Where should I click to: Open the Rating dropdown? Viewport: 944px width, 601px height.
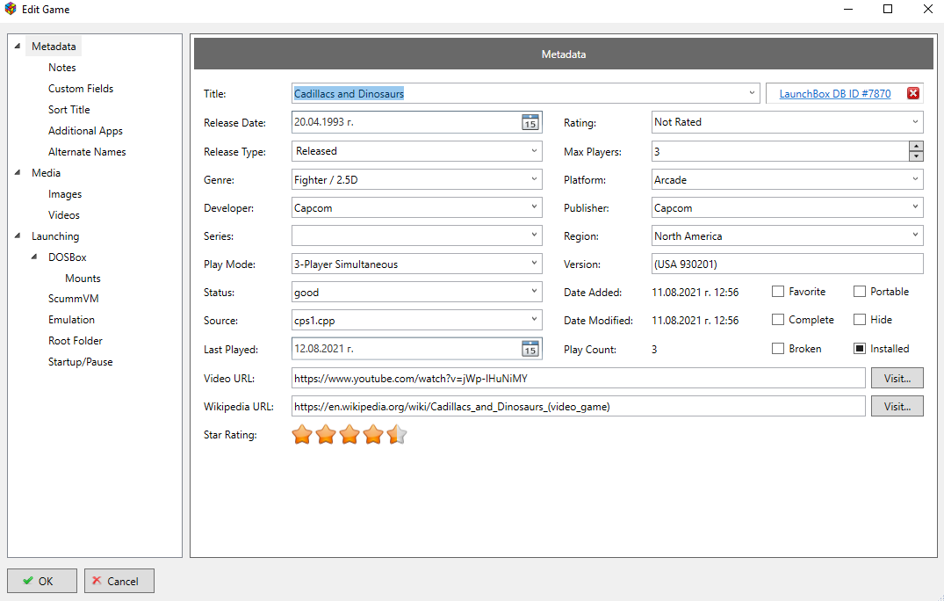(x=915, y=122)
